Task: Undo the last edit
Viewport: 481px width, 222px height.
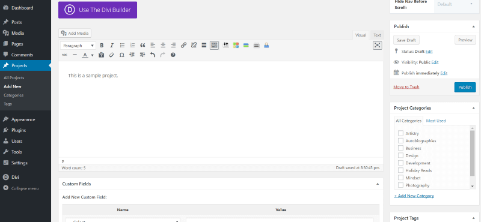Action: [153, 55]
